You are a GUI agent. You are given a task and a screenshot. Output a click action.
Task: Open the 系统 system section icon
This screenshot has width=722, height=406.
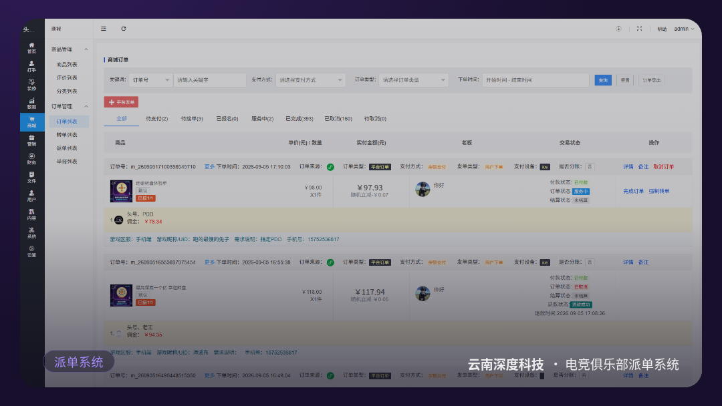click(x=31, y=233)
